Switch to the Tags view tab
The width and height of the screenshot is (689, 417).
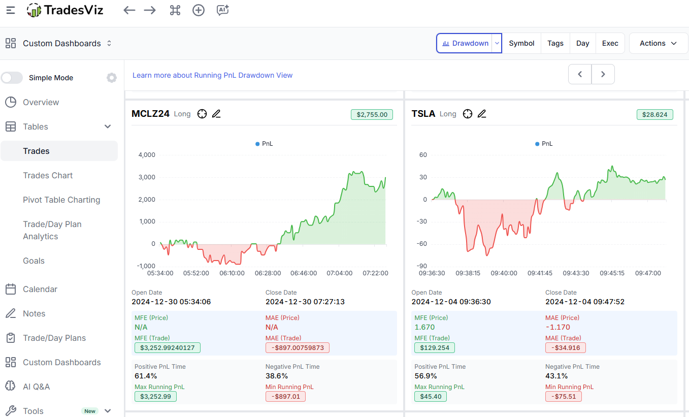pos(555,43)
